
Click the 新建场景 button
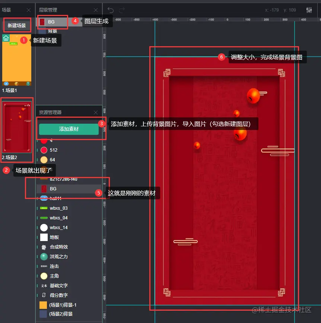point(17,26)
